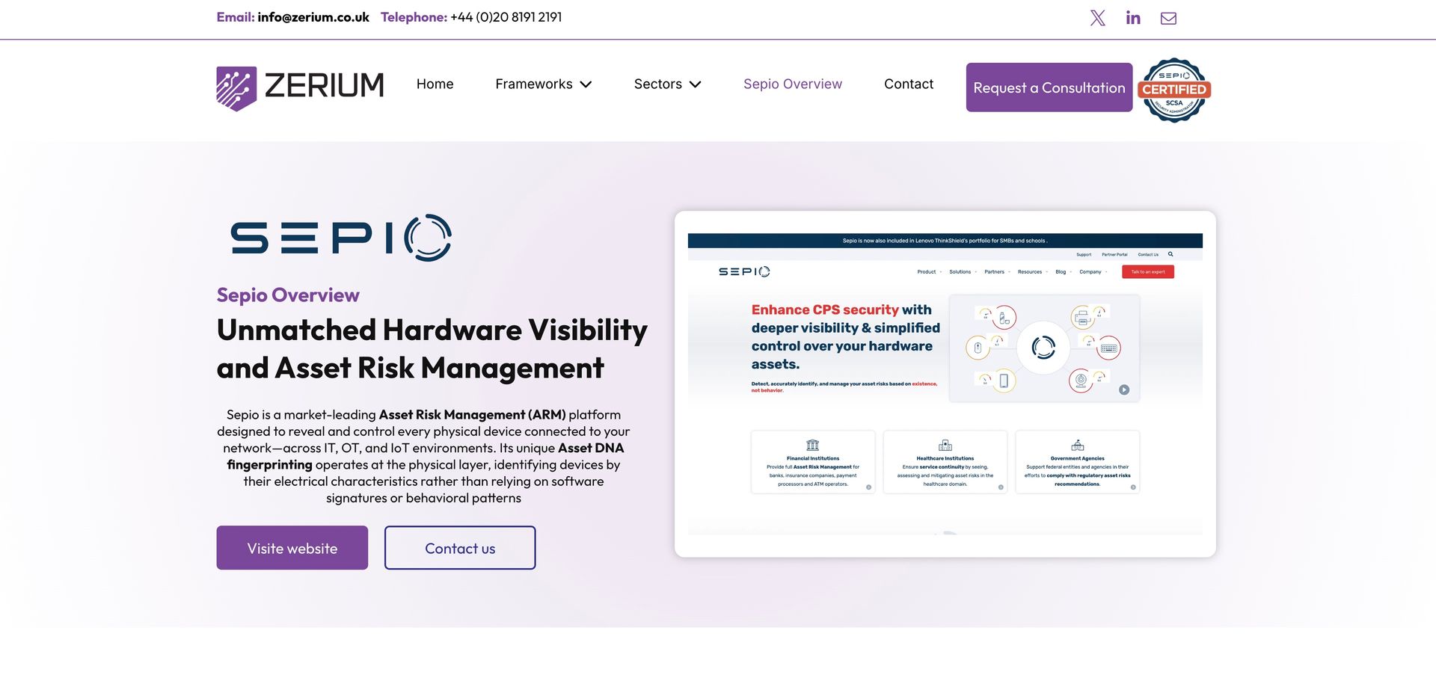The height and width of the screenshot is (690, 1436).
Task: Click the 'Unmatched Hardware Visibility' heading
Action: tap(432, 330)
